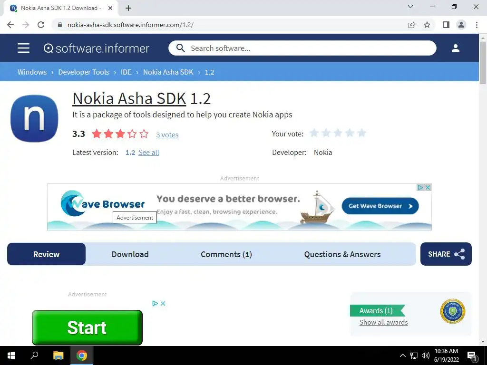
Task: Toggle the browser side panel icon
Action: [x=446, y=25]
